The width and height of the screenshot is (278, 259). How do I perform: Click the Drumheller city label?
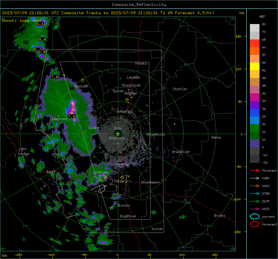click(181, 152)
